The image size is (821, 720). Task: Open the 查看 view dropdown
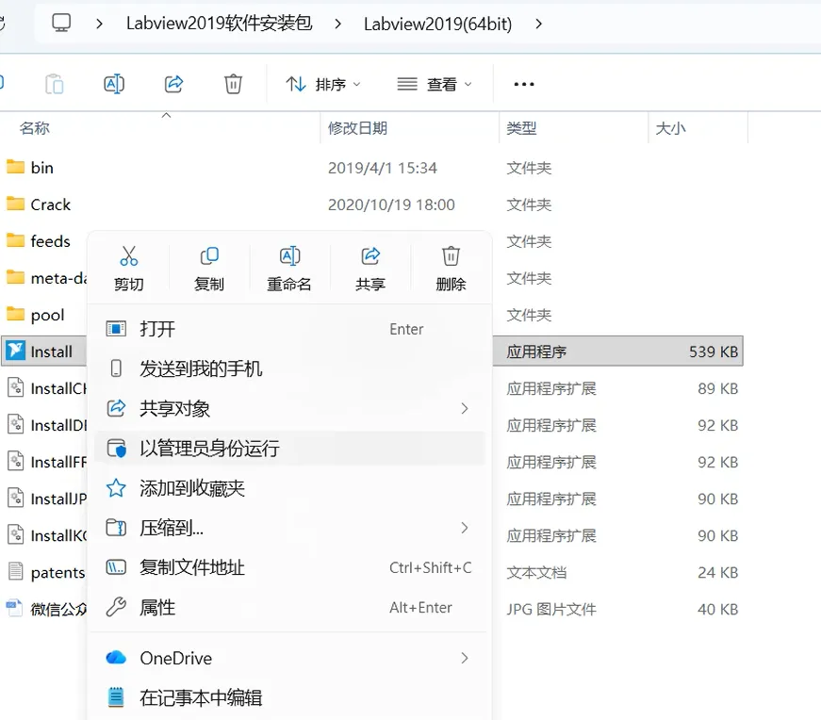435,84
